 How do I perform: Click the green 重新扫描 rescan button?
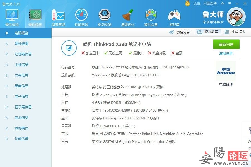point(226,44)
